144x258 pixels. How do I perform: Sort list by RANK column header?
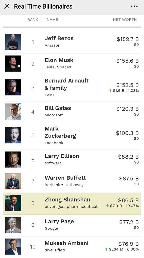(x=33, y=19)
